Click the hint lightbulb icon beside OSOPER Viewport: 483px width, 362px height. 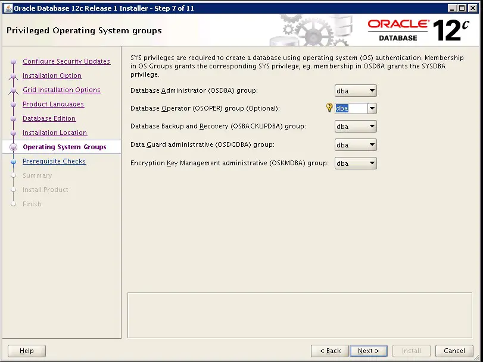coord(329,108)
